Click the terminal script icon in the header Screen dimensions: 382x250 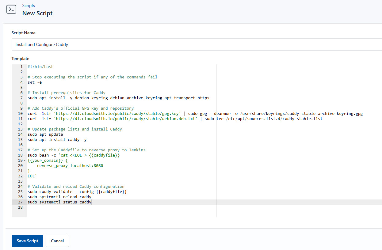point(11,9)
